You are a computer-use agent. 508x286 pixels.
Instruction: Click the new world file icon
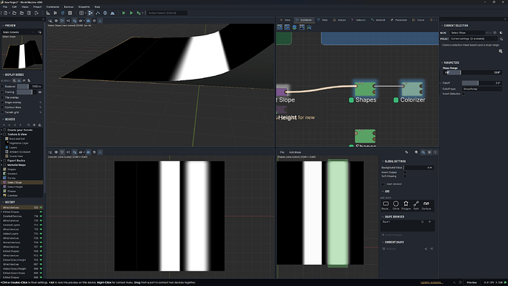(x=6, y=13)
